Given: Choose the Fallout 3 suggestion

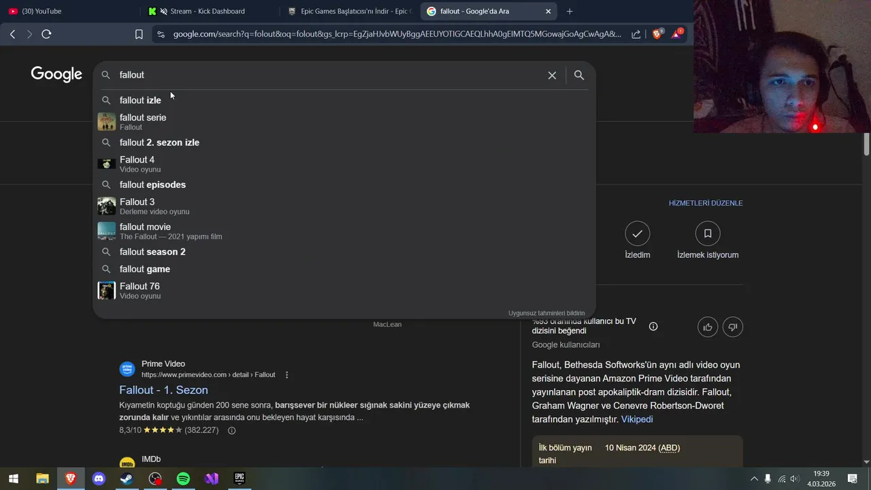Looking at the screenshot, I should click(x=344, y=206).
